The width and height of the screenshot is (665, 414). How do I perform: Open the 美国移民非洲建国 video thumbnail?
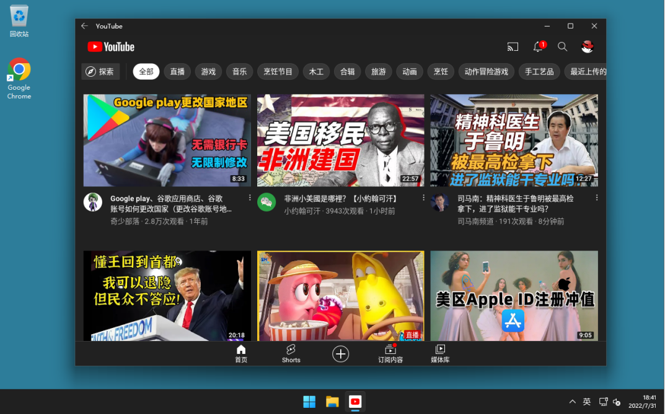click(341, 140)
